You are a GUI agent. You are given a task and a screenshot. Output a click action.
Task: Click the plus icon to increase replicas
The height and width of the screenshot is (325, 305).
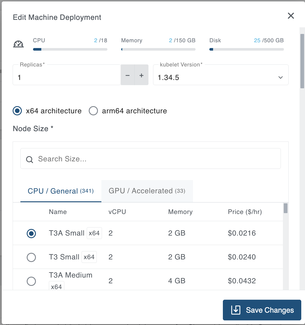tap(141, 75)
